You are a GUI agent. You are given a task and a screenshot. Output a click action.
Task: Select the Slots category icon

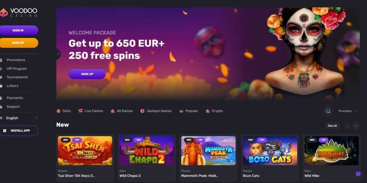(x=58, y=111)
